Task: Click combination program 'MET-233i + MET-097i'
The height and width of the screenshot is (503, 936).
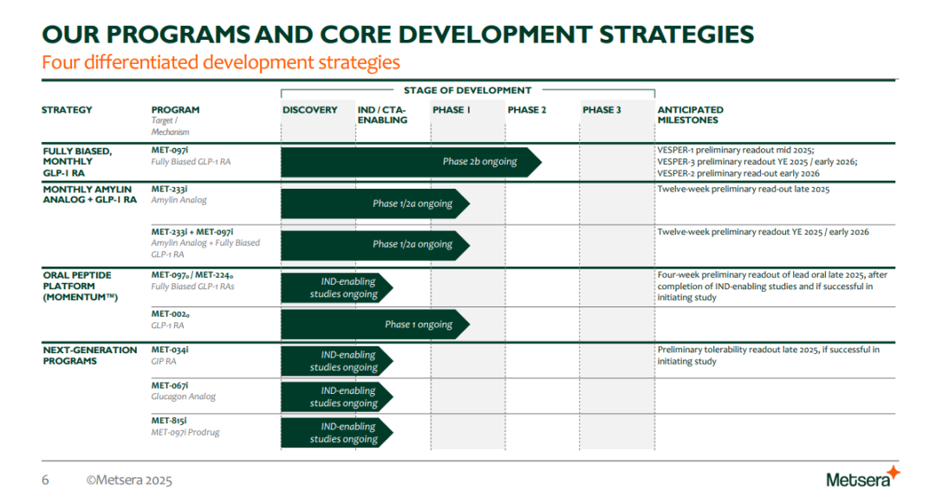Action: pyautogui.click(x=192, y=232)
